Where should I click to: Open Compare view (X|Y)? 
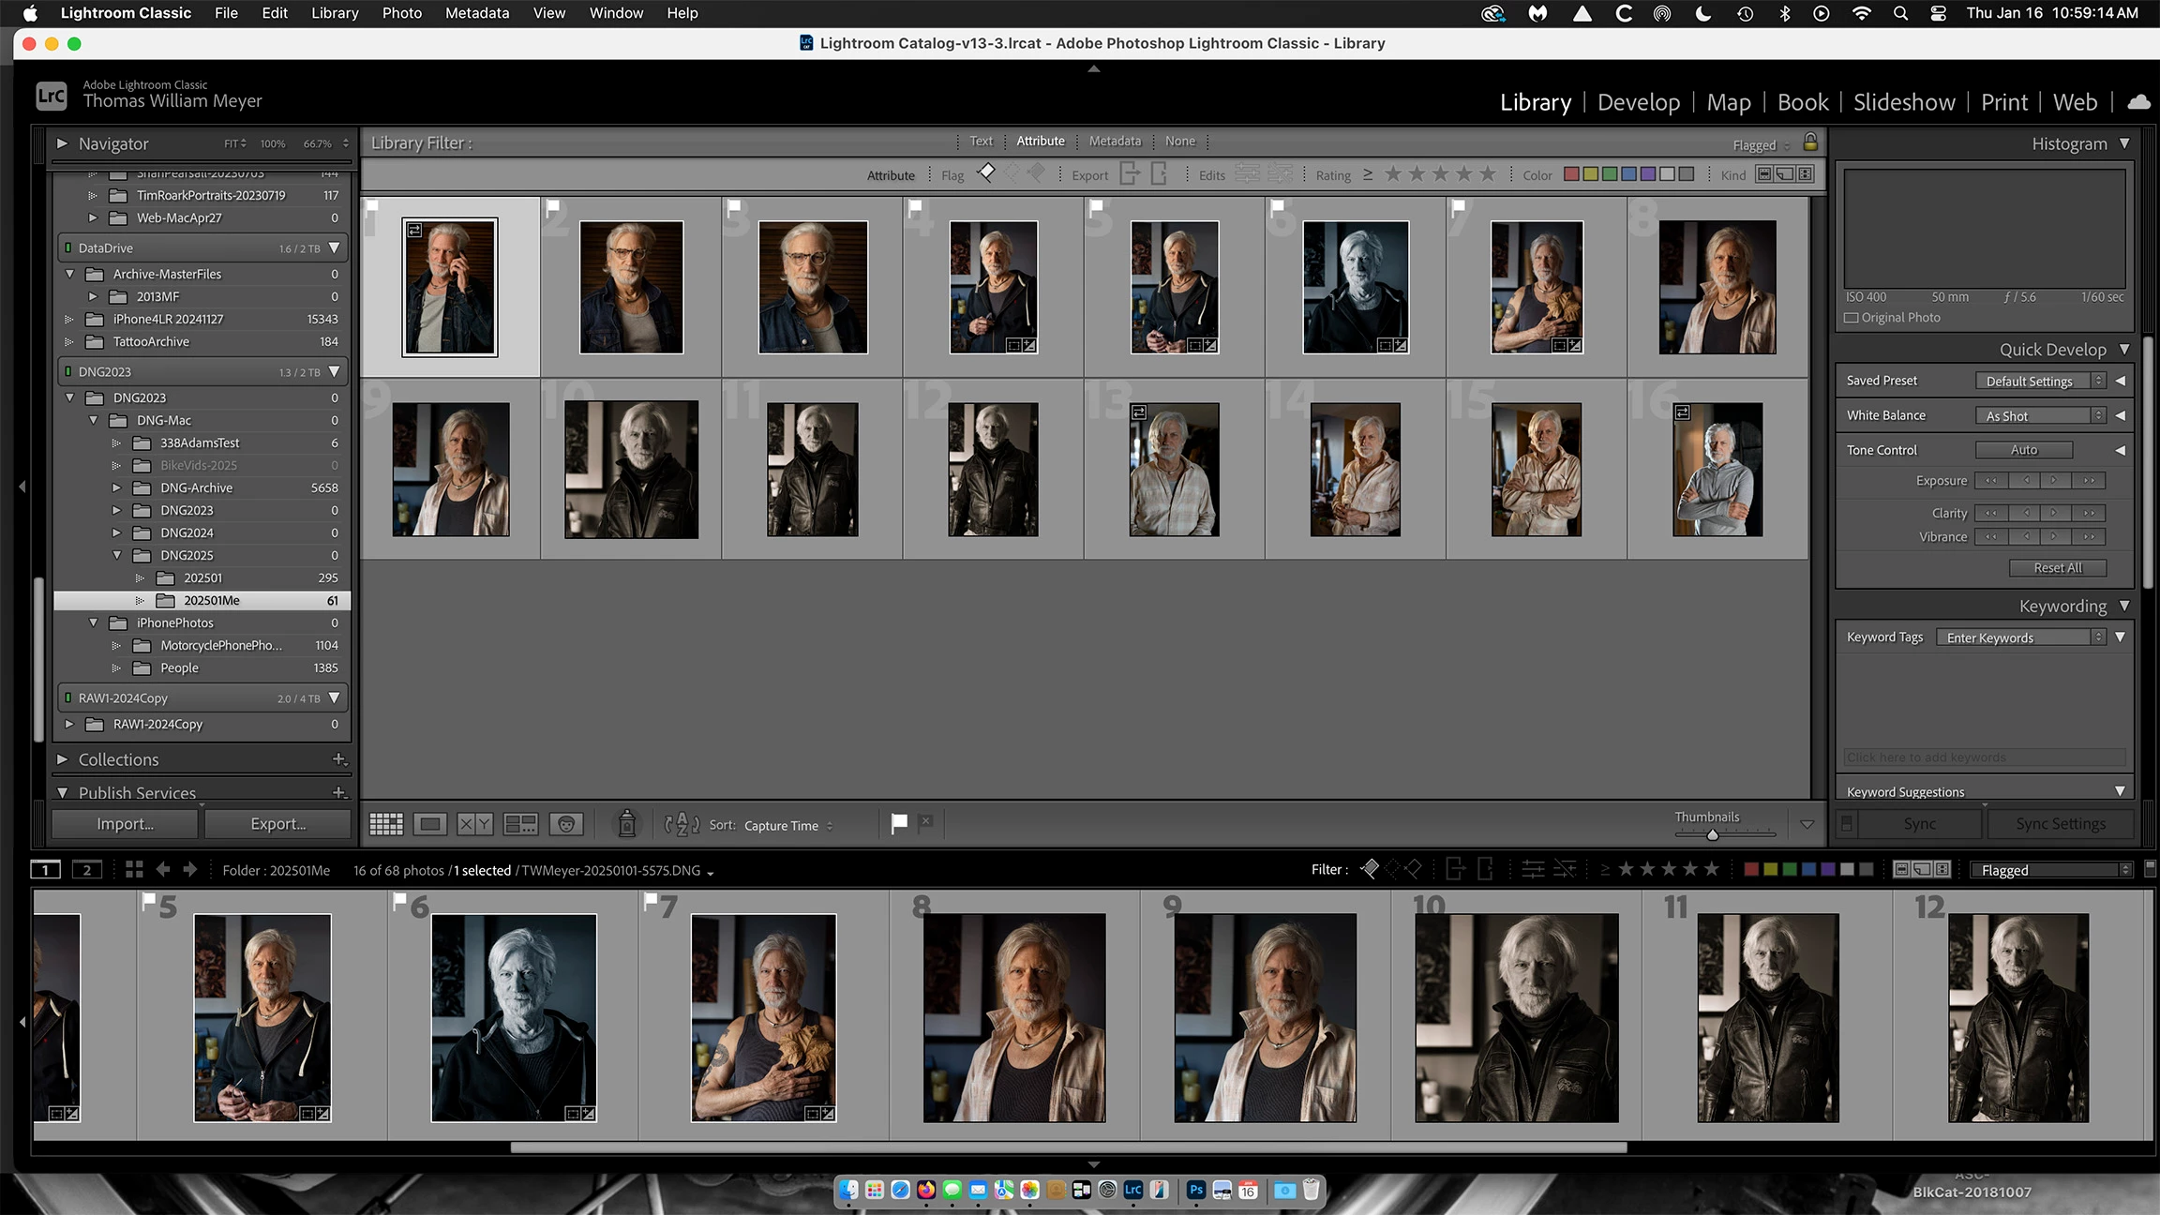[x=474, y=824]
